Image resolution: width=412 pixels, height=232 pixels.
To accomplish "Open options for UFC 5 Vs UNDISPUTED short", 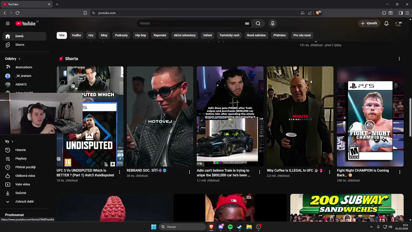I will click(119, 172).
